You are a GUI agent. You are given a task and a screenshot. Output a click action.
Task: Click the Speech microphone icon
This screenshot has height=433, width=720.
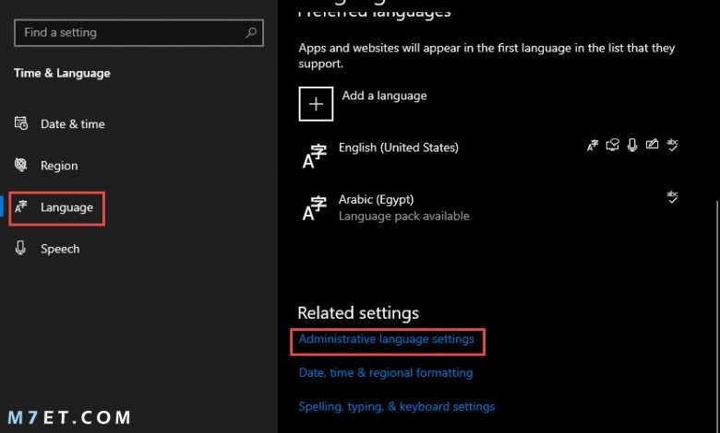[x=20, y=248]
